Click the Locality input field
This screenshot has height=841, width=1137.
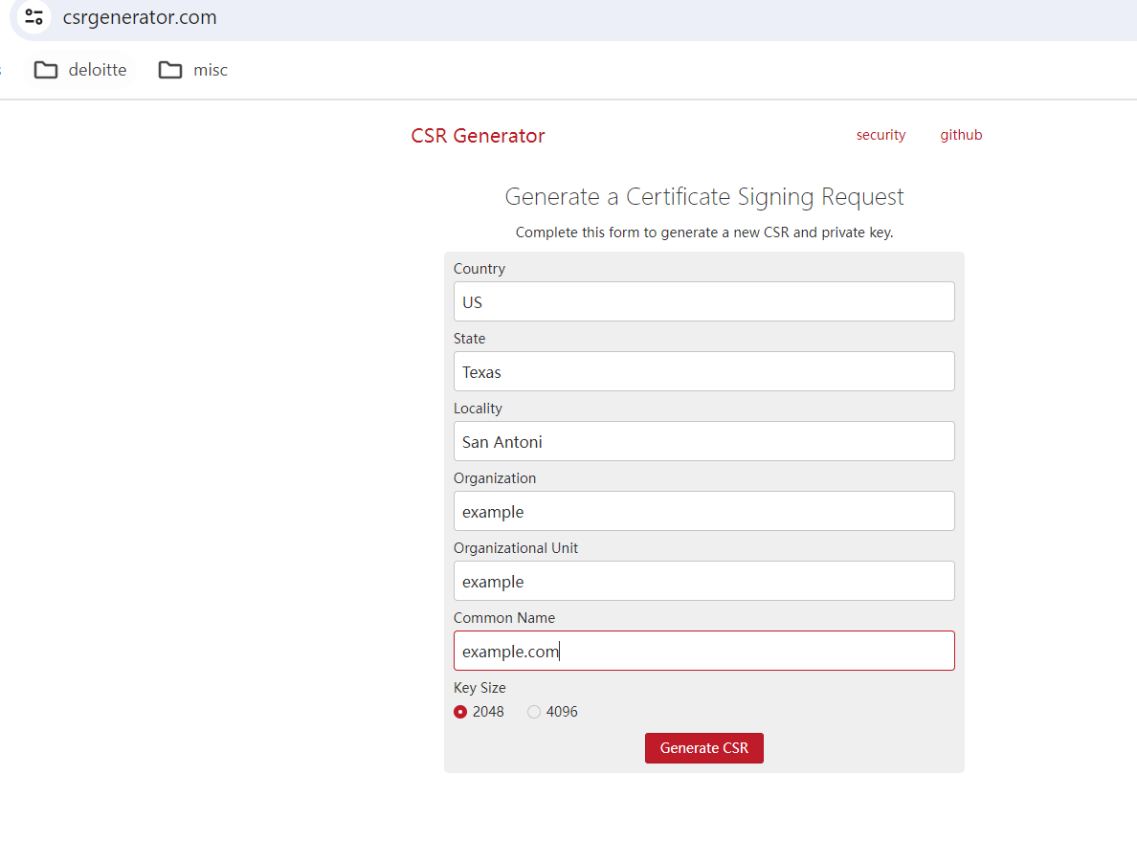pos(704,441)
